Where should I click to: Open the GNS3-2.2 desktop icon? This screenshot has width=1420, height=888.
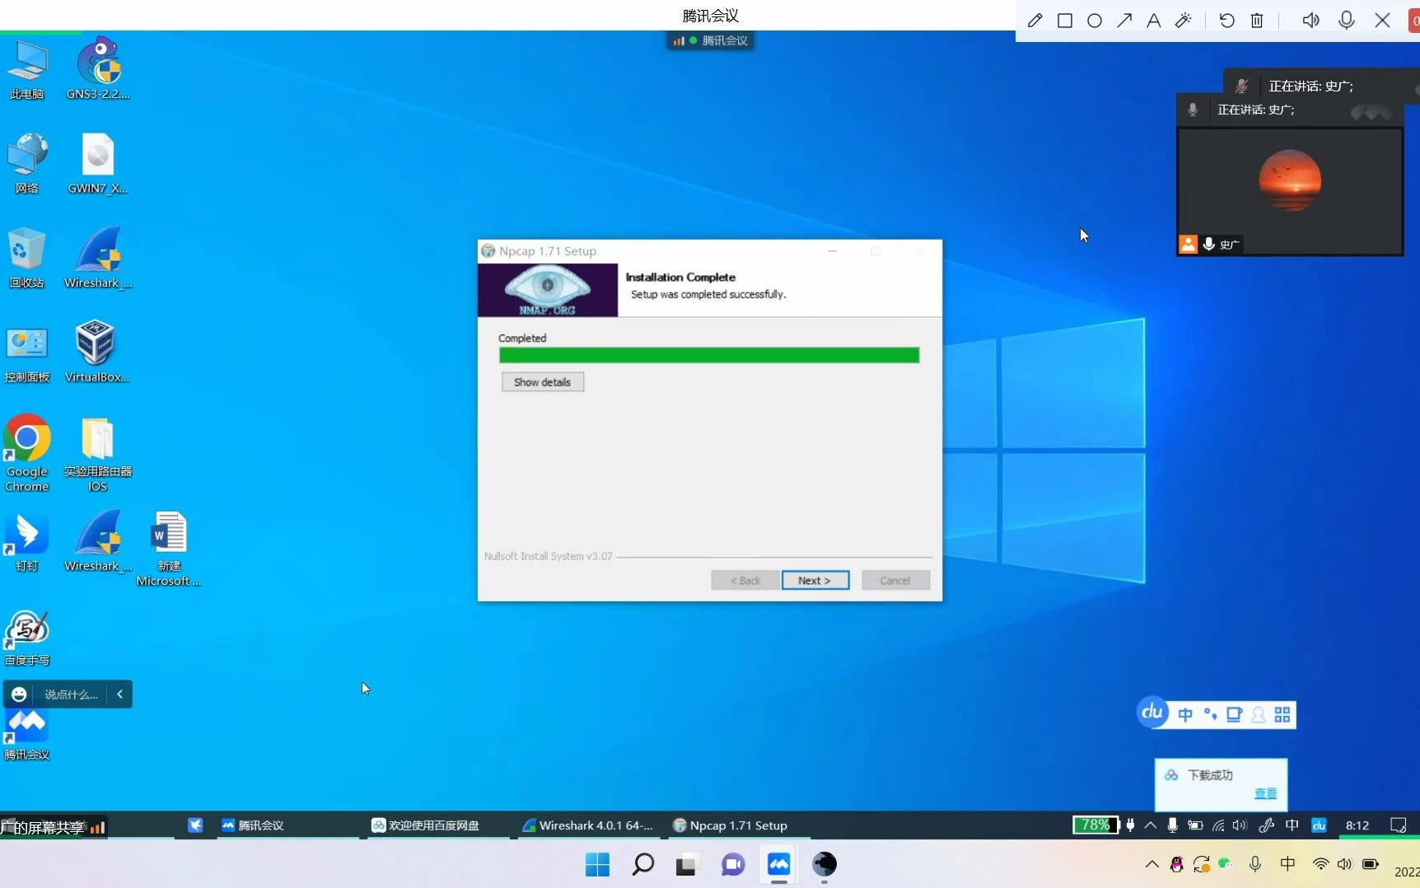pyautogui.click(x=98, y=68)
